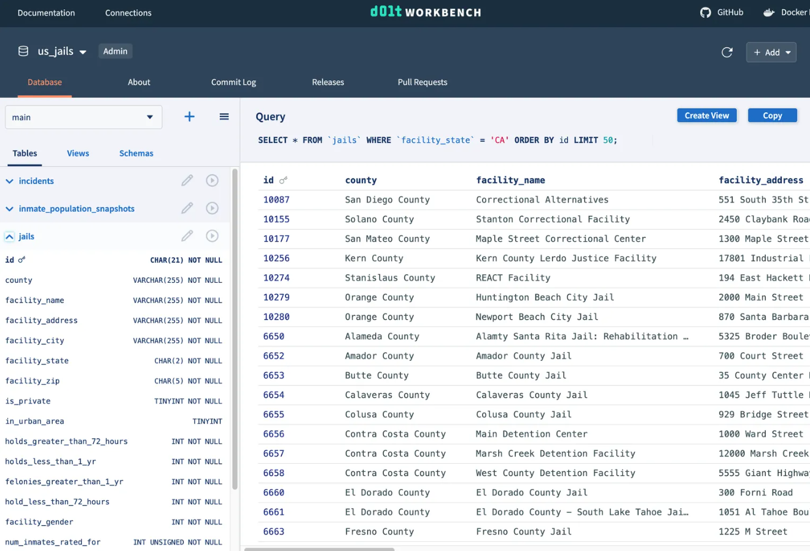Open the Documentation link
This screenshot has width=810, height=551.
pos(46,13)
